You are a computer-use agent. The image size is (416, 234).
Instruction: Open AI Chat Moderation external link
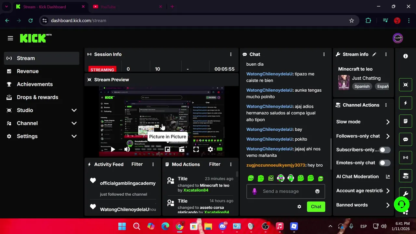coord(388,176)
